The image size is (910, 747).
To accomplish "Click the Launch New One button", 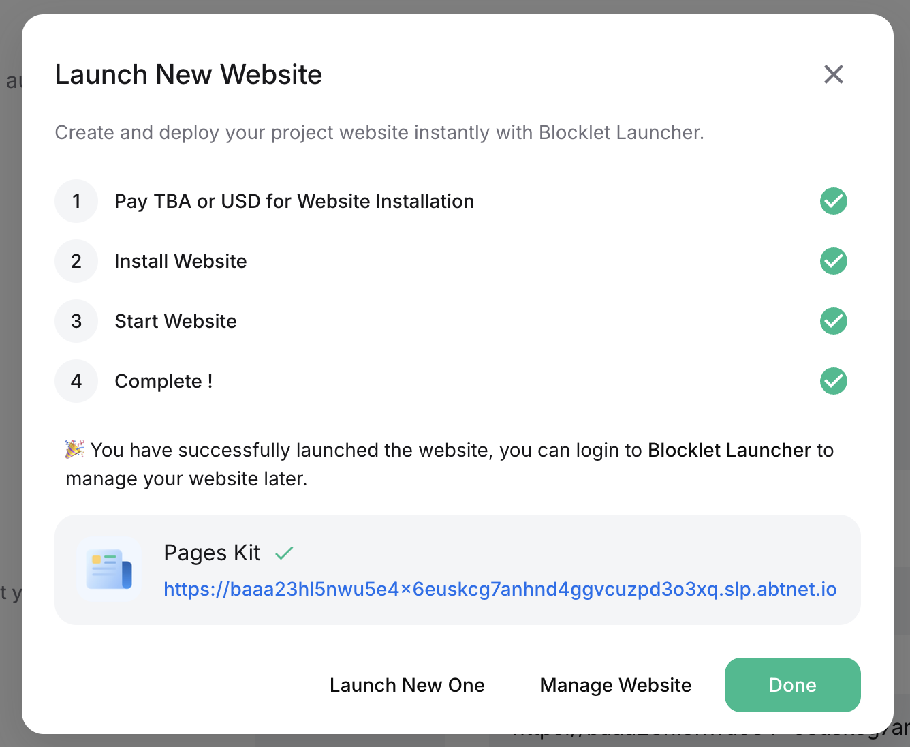I will (407, 685).
